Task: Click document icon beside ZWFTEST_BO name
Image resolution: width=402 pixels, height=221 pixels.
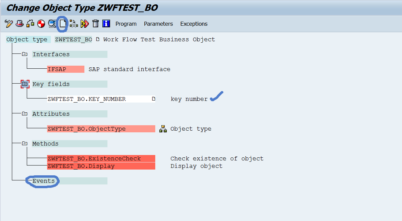Action: (x=98, y=39)
